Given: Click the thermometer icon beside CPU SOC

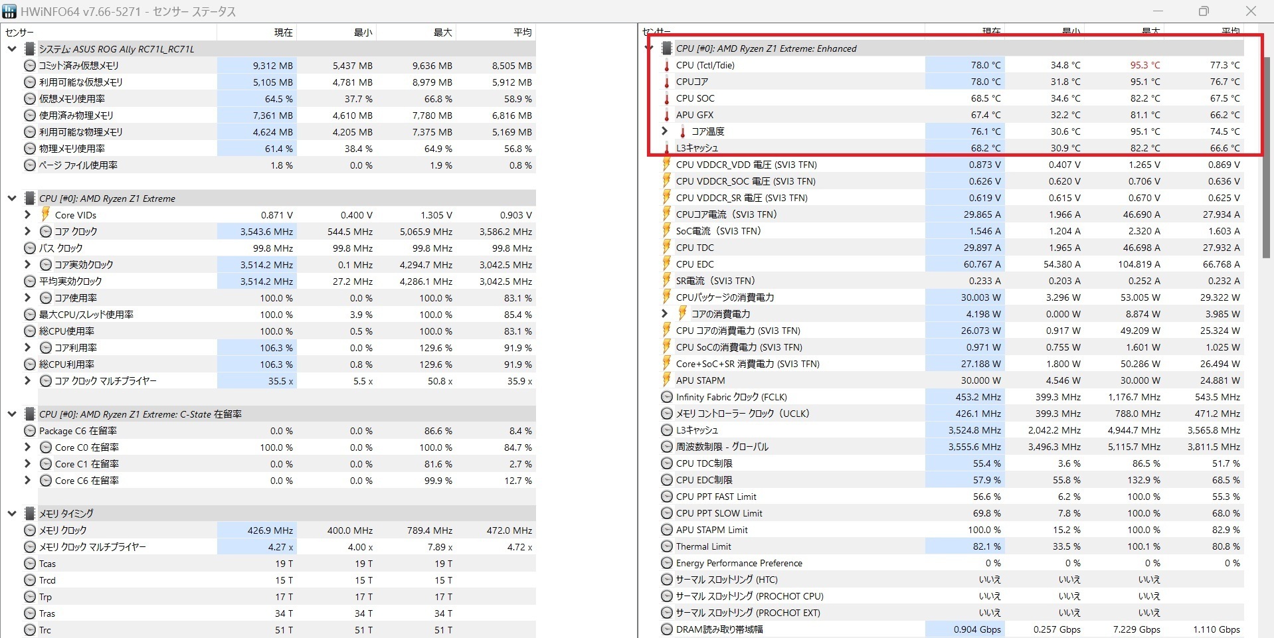Looking at the screenshot, I should [667, 98].
